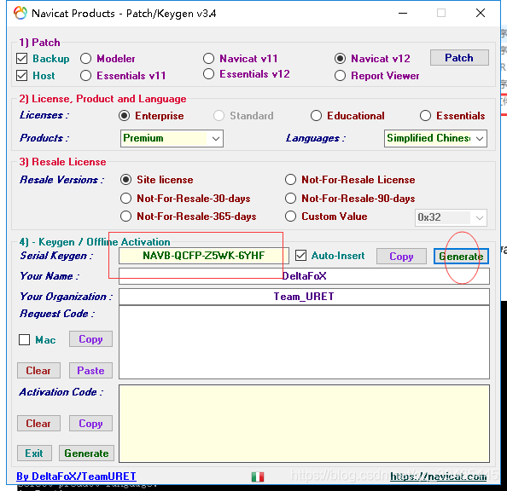Choose Essentials license radio

point(425,116)
